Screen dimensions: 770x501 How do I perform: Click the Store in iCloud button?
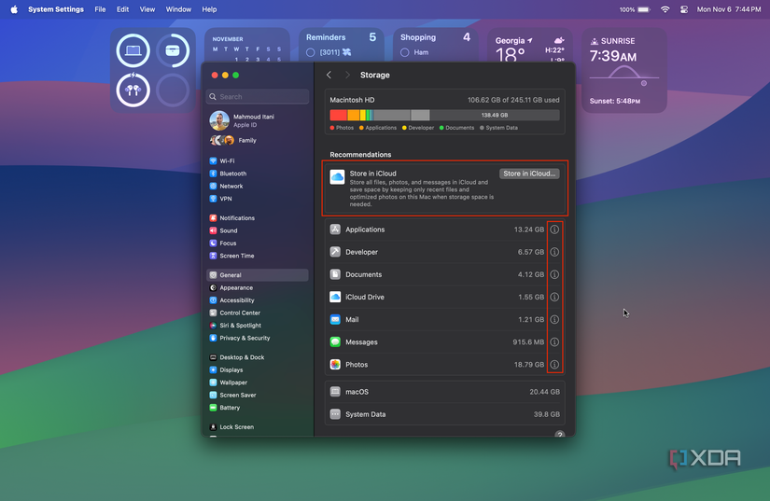[529, 174]
